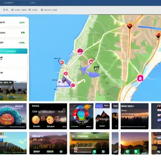Toggle the green badge on the third sidebar row

[x=22, y=43]
